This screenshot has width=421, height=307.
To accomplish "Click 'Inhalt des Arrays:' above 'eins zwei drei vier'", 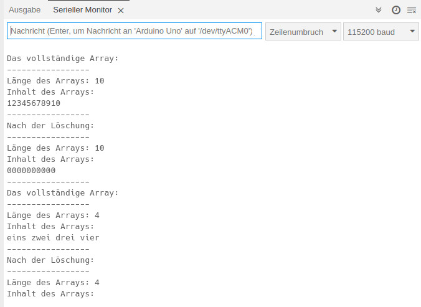I will (x=50, y=227).
